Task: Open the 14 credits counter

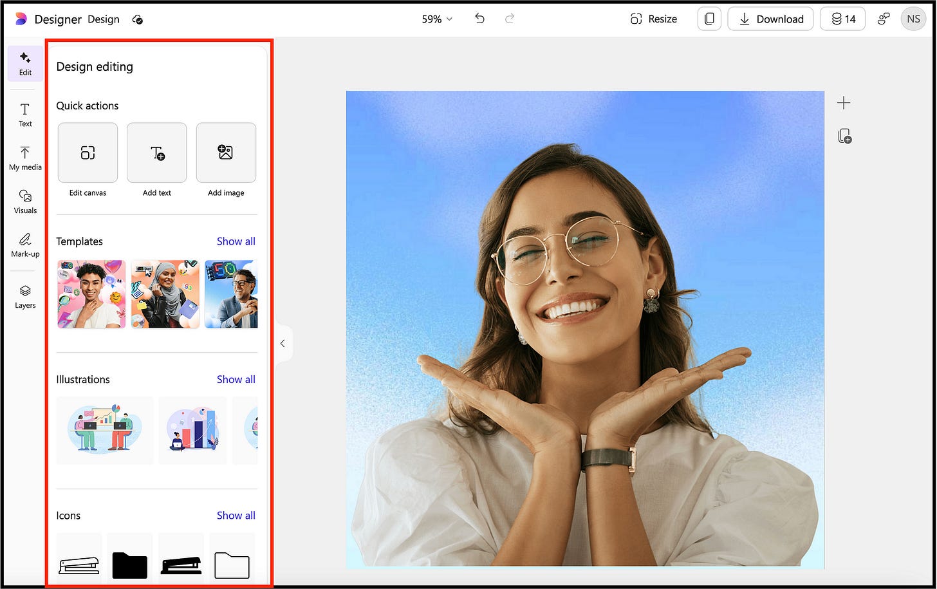Action: click(x=842, y=19)
